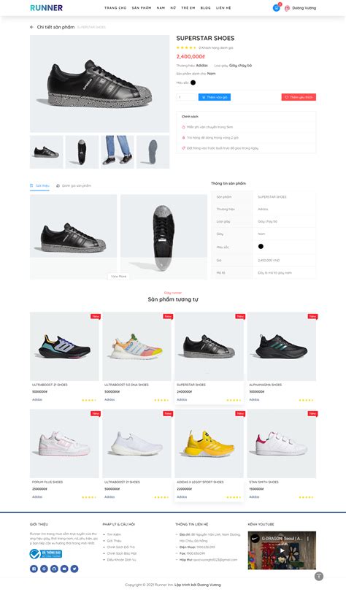Select the Giới thiệu tab
Viewport: 346px width, 592px height.
click(x=39, y=185)
